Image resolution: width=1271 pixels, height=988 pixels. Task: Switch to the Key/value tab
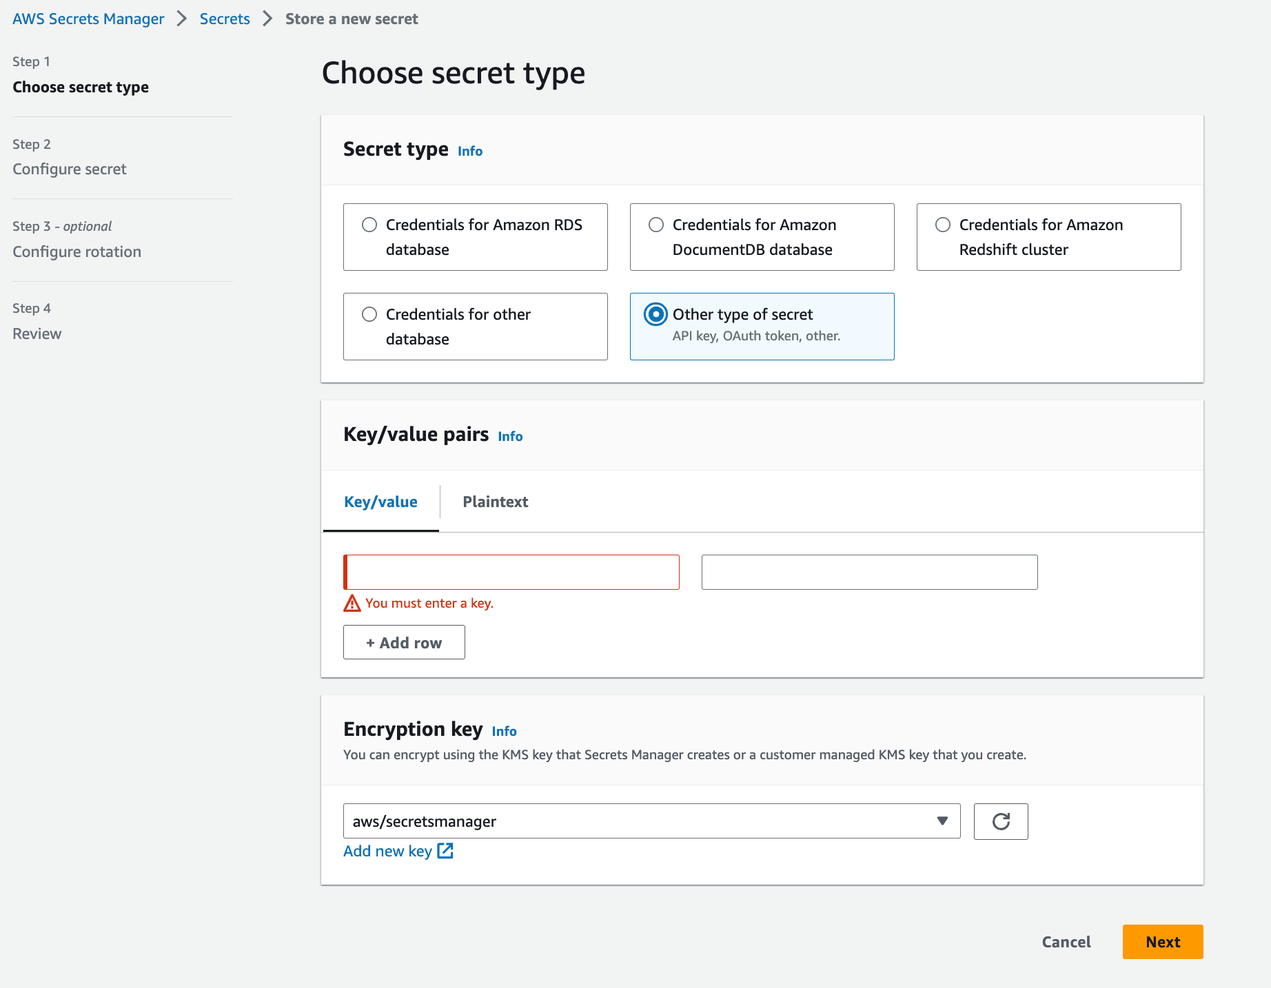point(381,502)
